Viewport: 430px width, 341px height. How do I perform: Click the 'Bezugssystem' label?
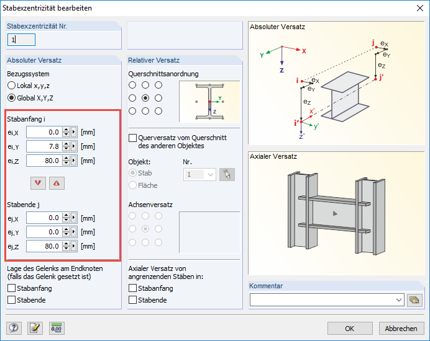(28, 74)
